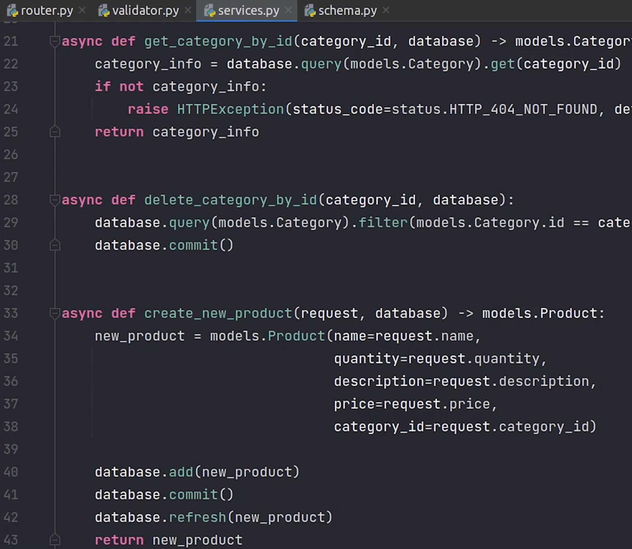Click line number 34 in the gutter
The width and height of the screenshot is (632, 549).
(x=11, y=336)
